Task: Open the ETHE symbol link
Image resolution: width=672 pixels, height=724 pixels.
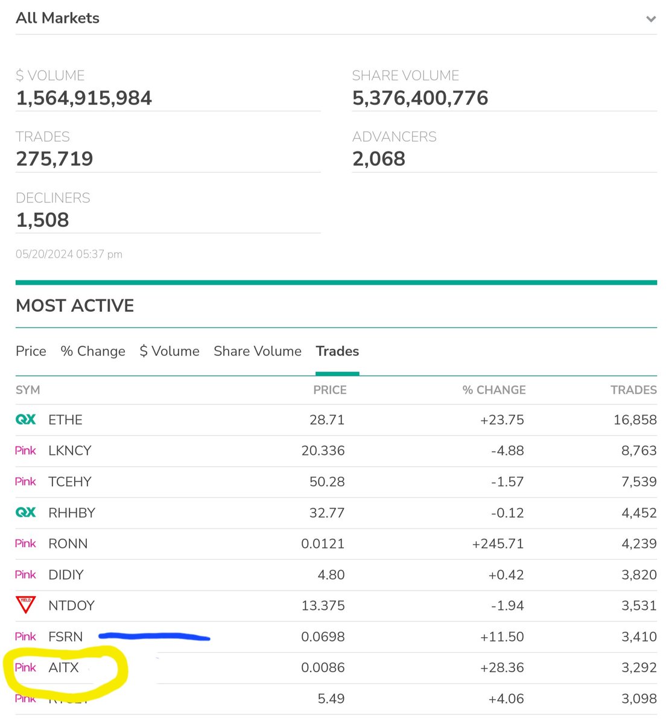Action: click(x=65, y=420)
